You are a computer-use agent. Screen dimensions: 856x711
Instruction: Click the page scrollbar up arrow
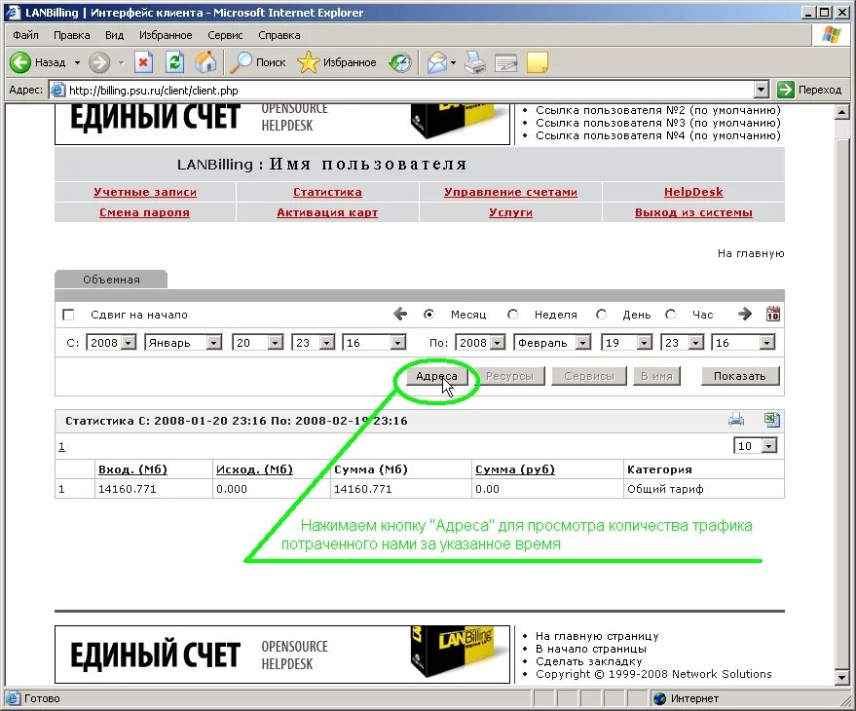tap(841, 112)
